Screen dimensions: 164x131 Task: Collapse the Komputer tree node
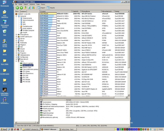click(x=16, y=16)
